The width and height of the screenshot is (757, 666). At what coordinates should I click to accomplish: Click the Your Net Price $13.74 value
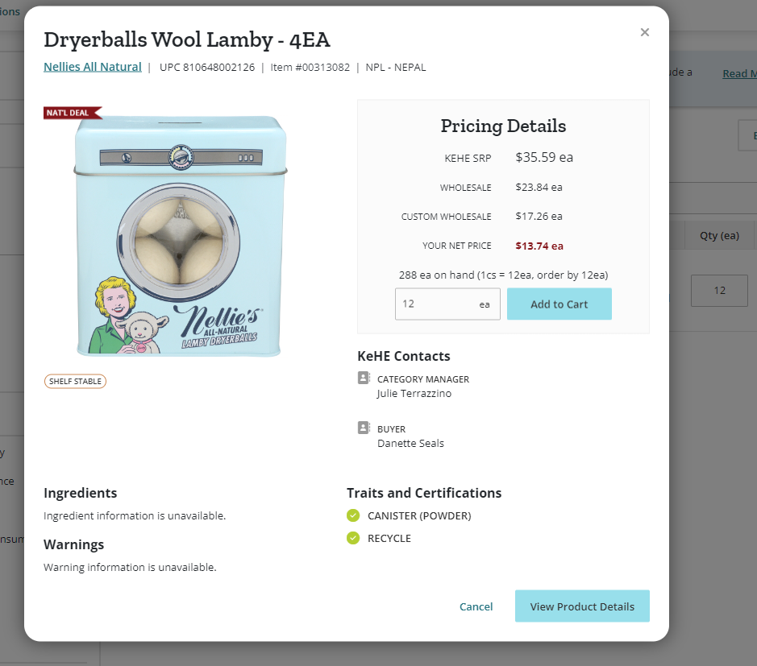pos(539,246)
